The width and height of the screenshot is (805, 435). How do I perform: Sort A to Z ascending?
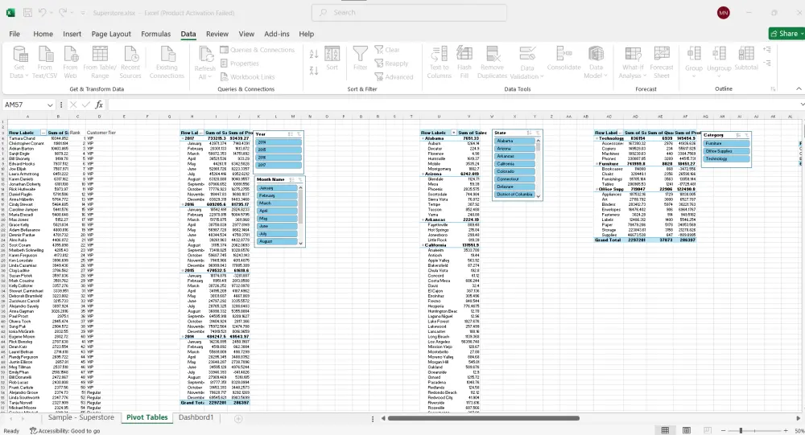pos(314,53)
